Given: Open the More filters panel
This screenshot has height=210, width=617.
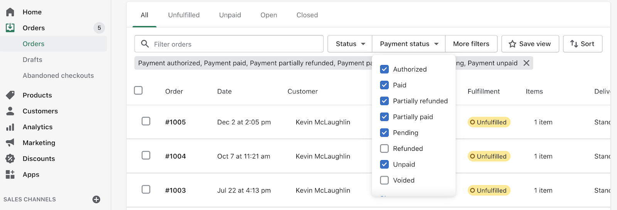Looking at the screenshot, I should click(471, 44).
